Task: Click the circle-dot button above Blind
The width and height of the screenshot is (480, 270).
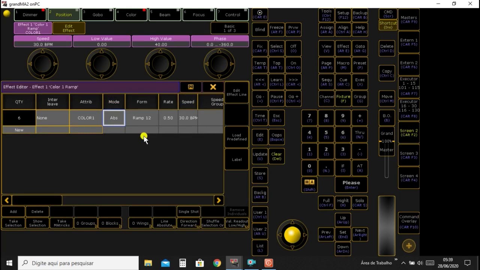Action: [x=260, y=15]
